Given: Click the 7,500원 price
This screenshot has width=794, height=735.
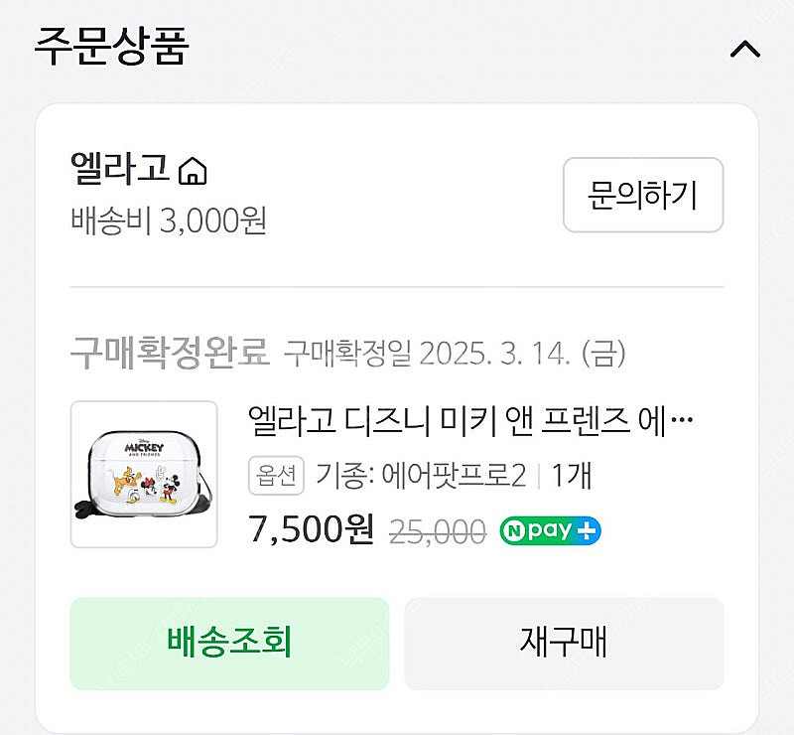Looking at the screenshot, I should pos(311,530).
